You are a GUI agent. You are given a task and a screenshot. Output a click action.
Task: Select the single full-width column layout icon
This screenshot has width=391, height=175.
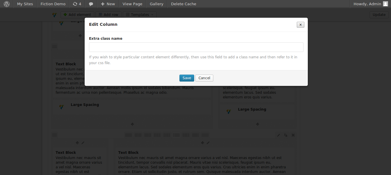128,135
